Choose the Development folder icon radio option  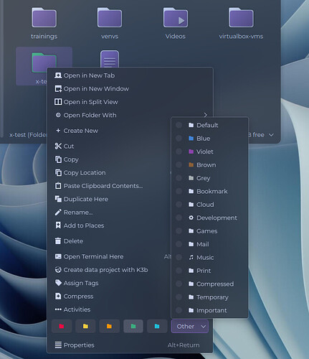click(x=179, y=218)
